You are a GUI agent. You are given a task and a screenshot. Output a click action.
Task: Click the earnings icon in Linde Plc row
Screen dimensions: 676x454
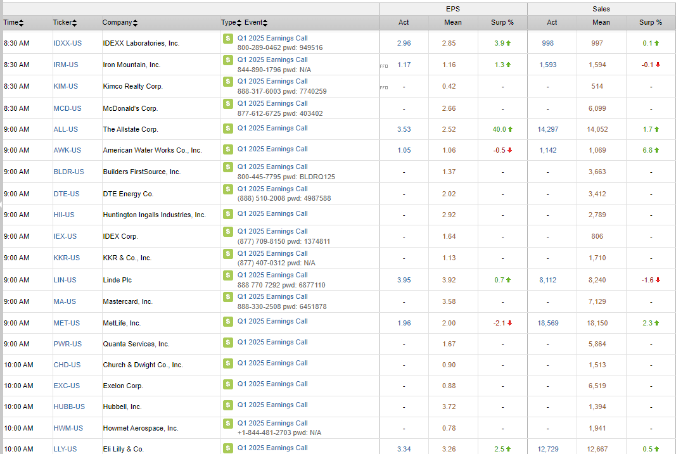[228, 275]
